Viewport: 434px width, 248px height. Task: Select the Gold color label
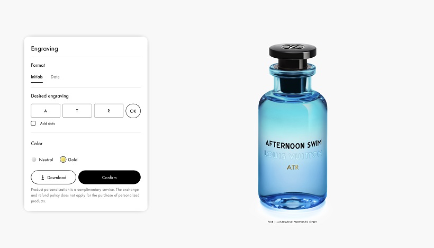73,160
